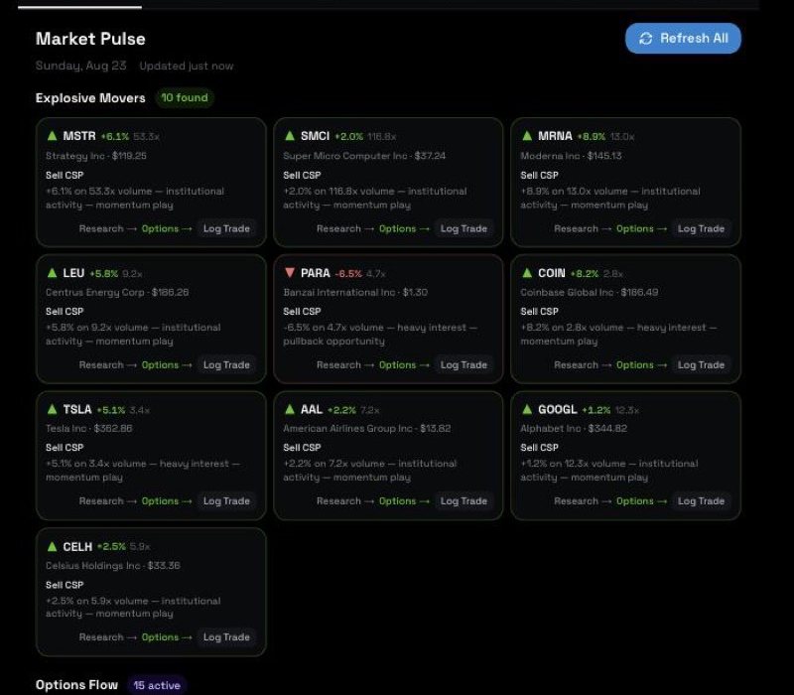Open Options link on the MSTR card

click(167, 228)
